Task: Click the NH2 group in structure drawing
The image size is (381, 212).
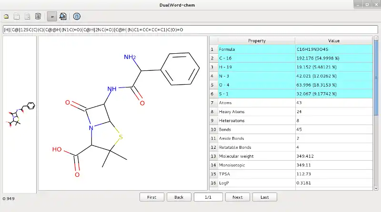Action: click(x=130, y=57)
